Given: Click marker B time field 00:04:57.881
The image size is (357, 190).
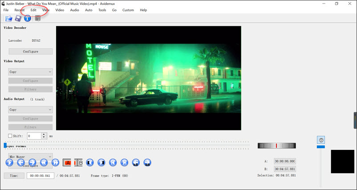Looking at the screenshot, I should click(285, 169).
